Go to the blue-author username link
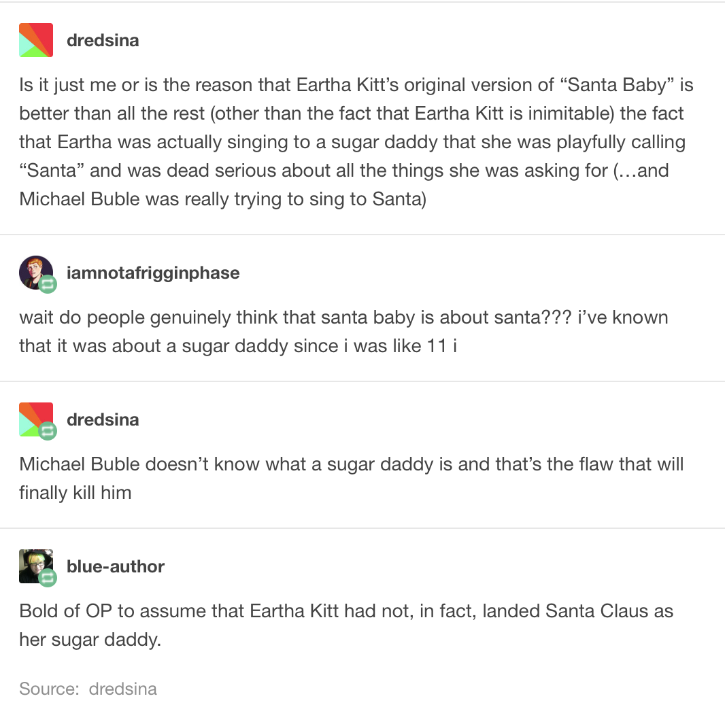 click(116, 566)
